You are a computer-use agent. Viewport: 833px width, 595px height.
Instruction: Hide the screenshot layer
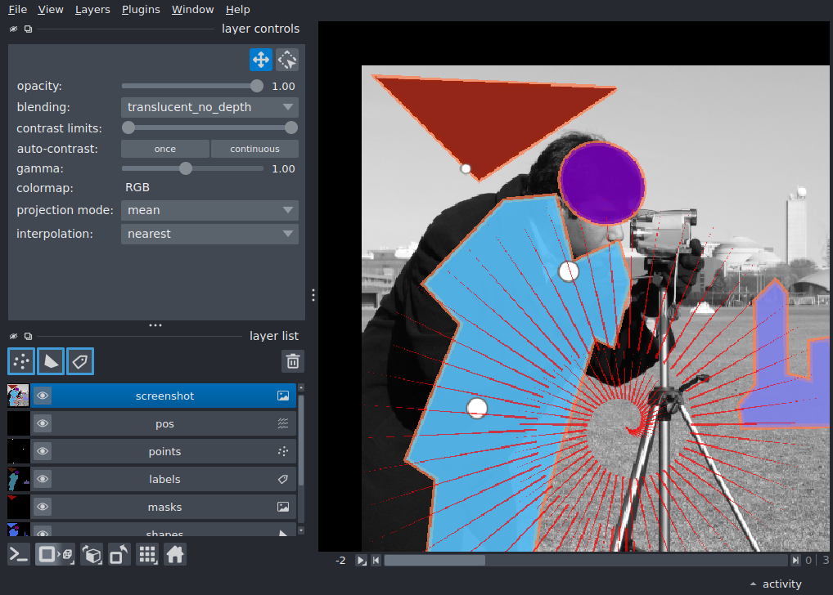(43, 396)
